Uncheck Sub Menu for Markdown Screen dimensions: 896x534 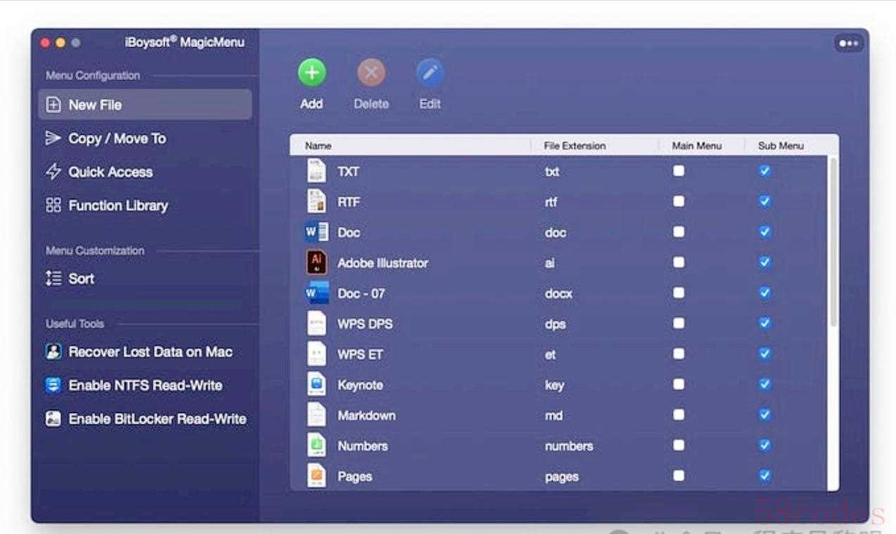coord(764,415)
